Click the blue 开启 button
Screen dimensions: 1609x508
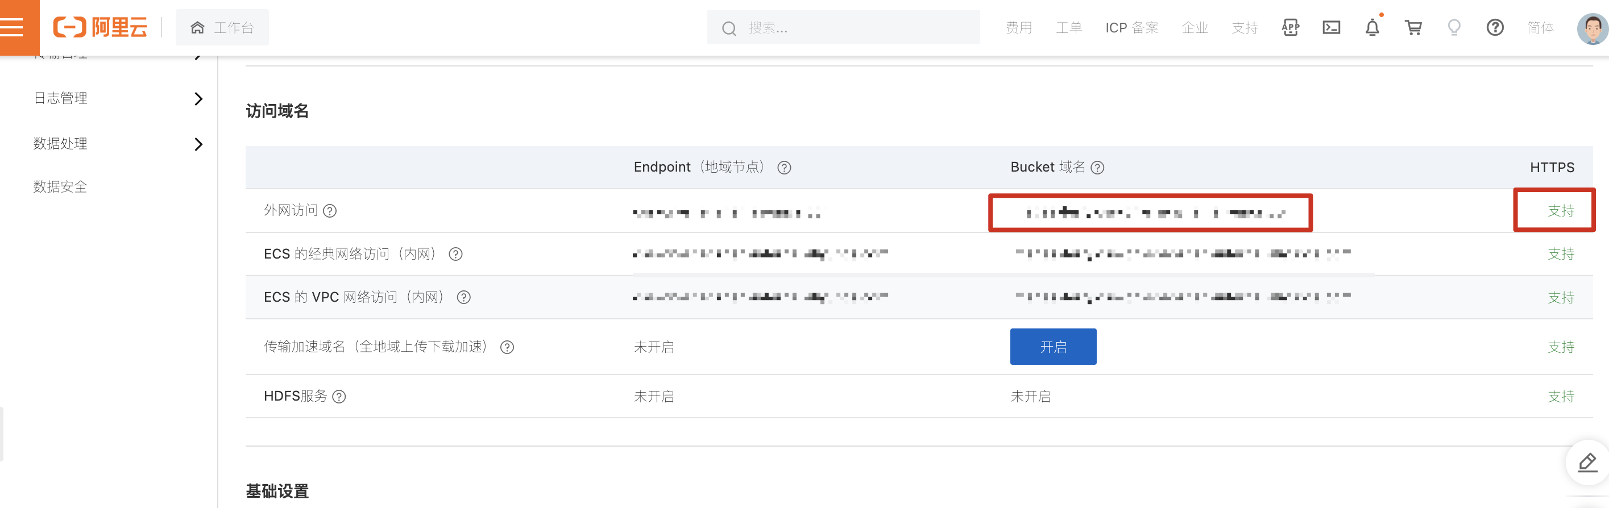click(1053, 347)
